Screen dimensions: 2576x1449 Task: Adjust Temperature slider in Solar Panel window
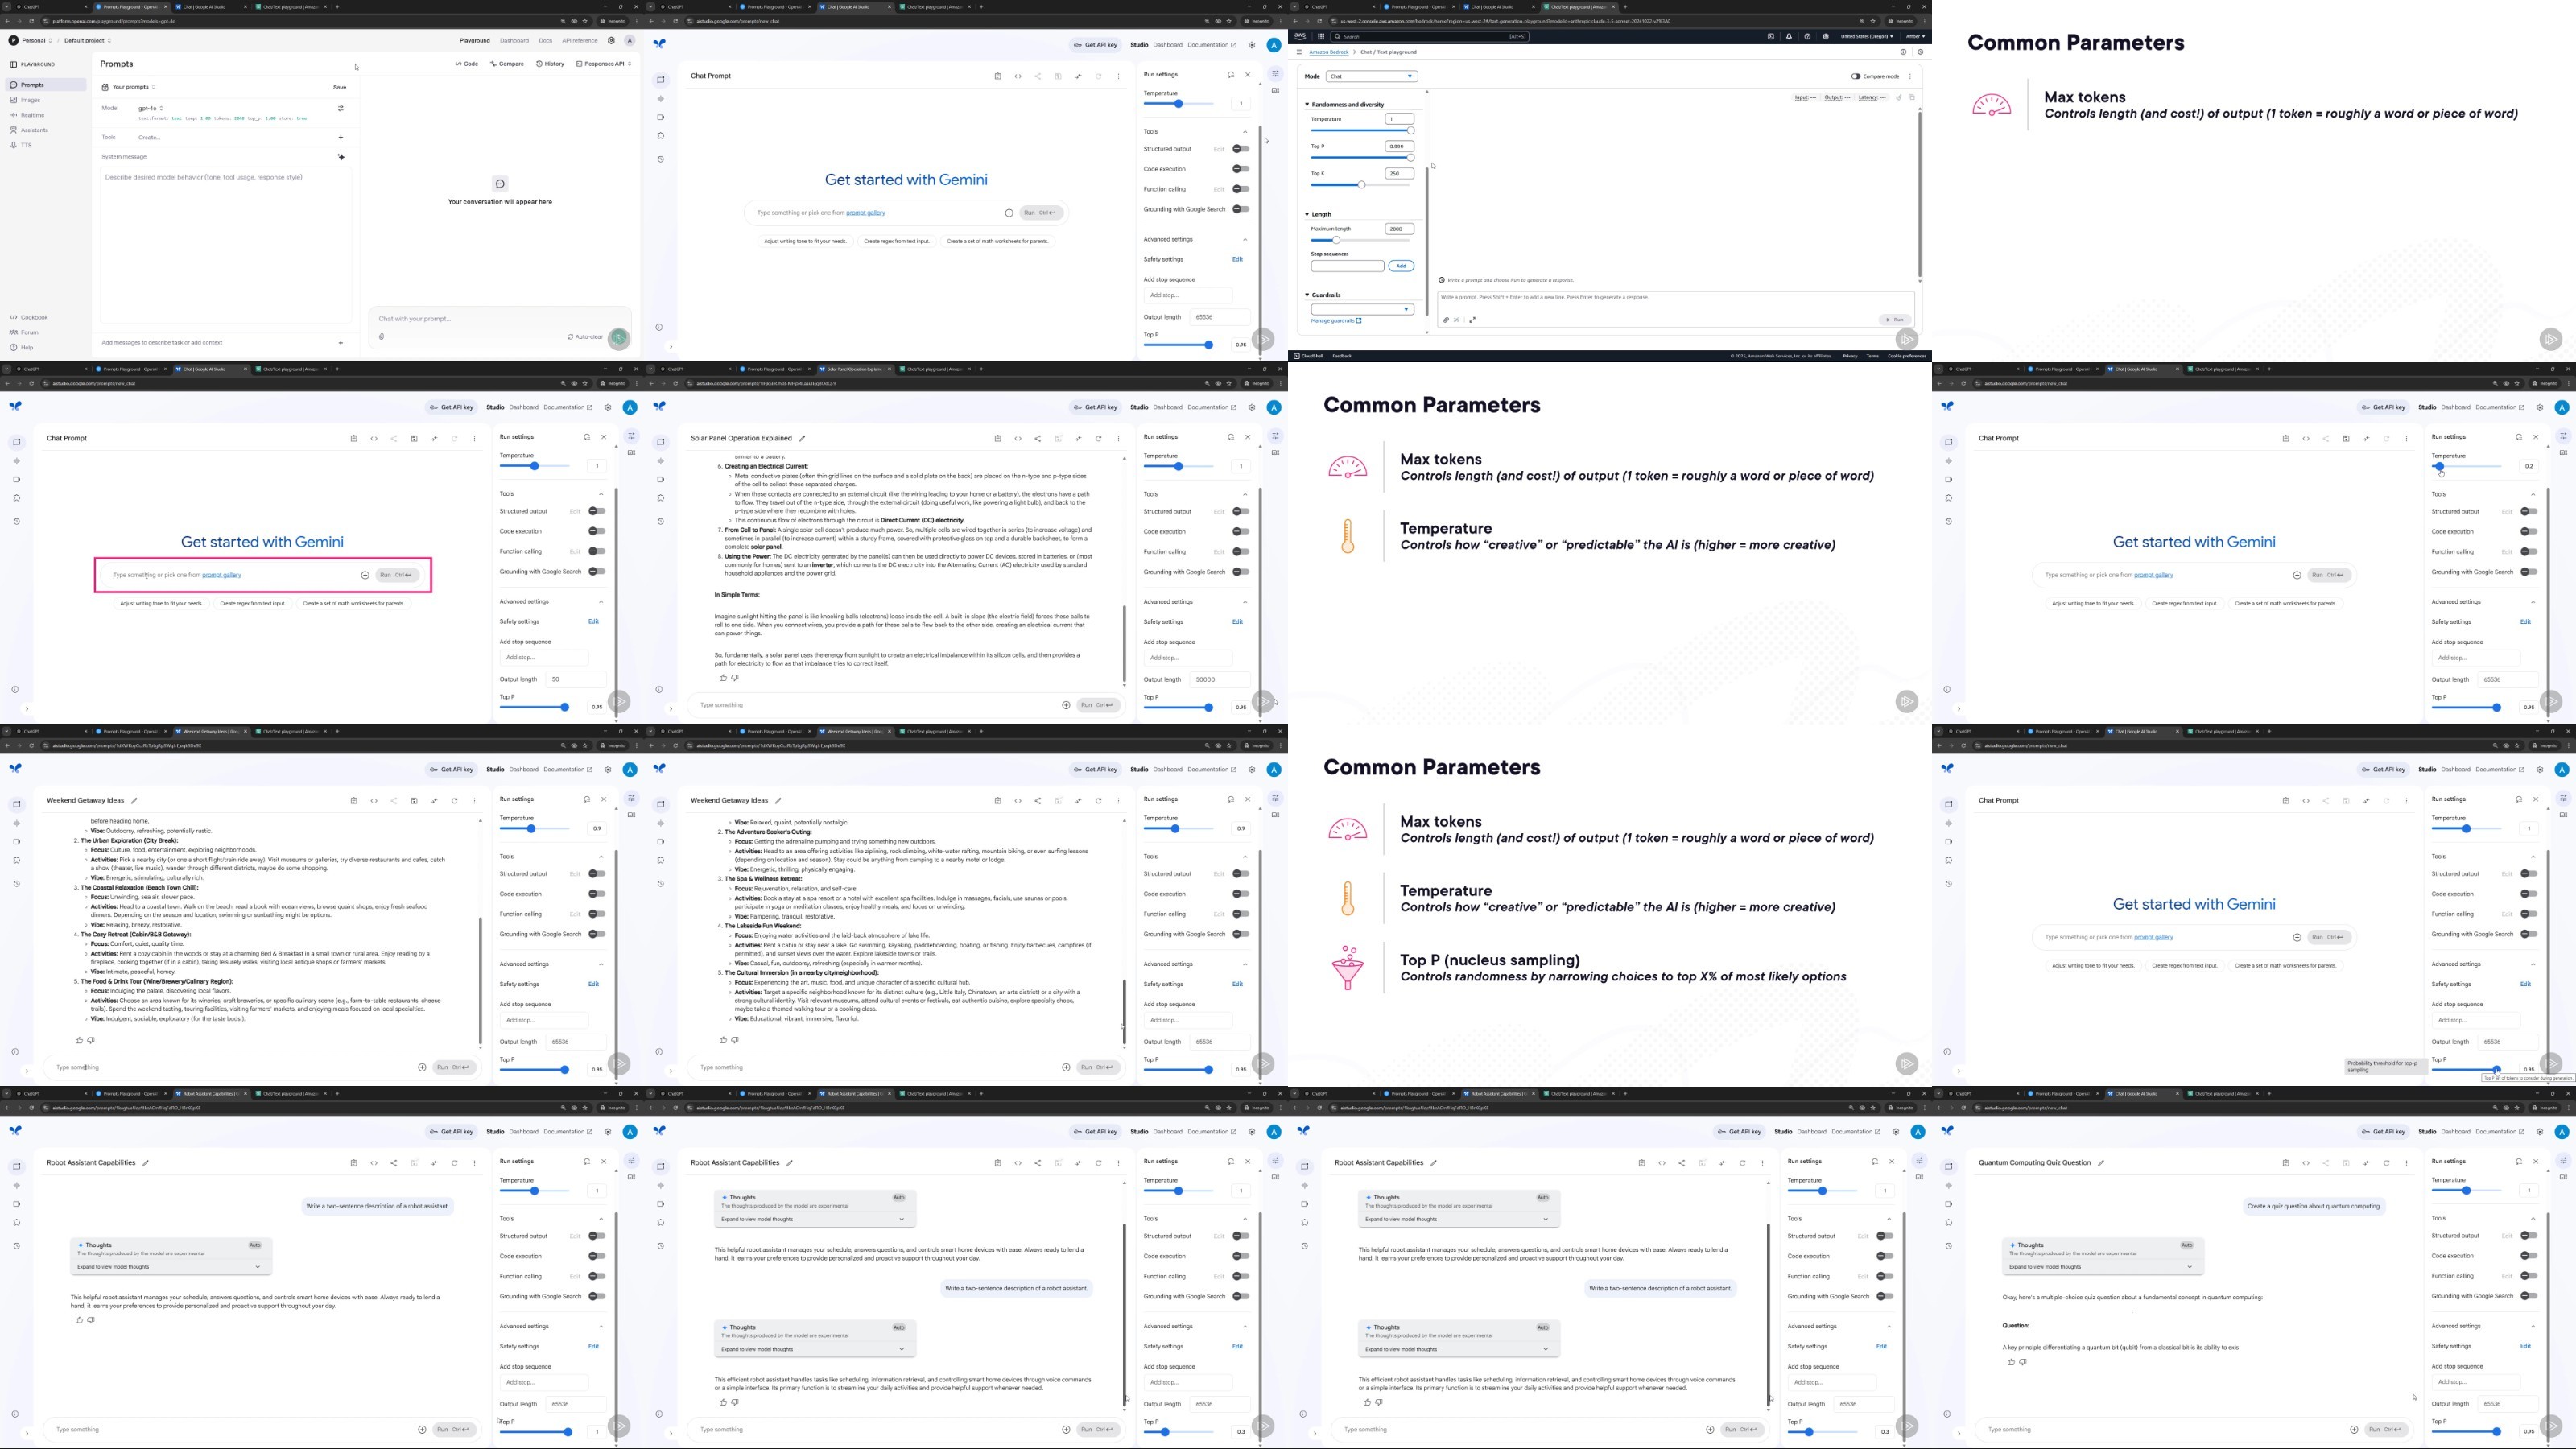[x=1179, y=467]
